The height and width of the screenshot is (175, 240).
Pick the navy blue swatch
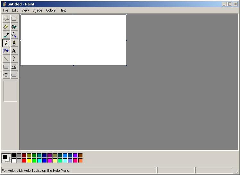[x=44, y=155]
